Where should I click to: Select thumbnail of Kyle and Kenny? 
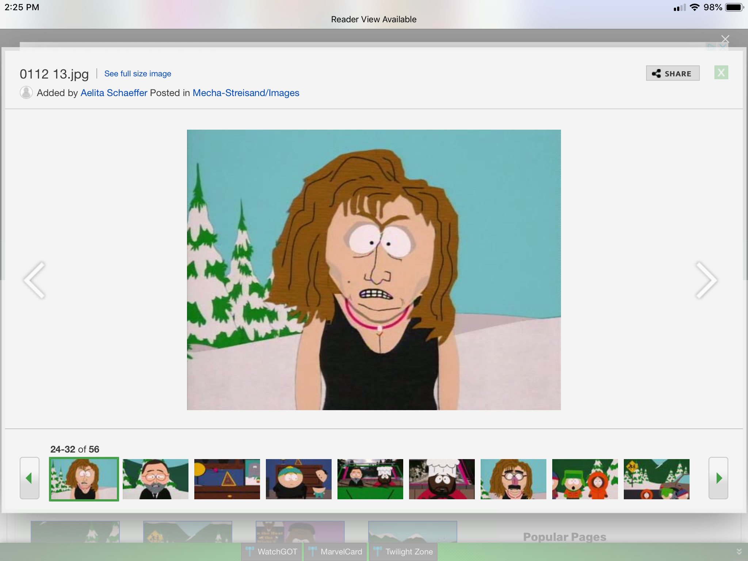[x=585, y=479]
